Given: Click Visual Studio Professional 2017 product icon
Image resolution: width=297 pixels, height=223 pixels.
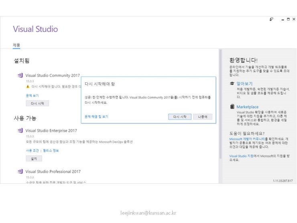Looking at the screenshot, I should [20, 171].
